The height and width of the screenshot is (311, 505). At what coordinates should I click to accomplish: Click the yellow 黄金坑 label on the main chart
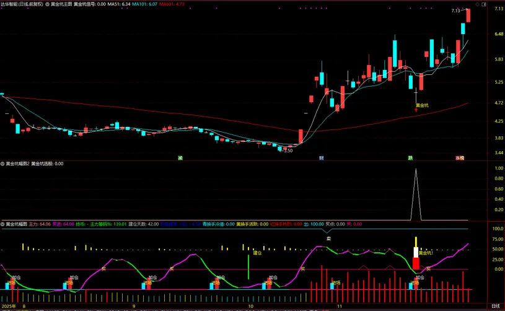coord(422,105)
